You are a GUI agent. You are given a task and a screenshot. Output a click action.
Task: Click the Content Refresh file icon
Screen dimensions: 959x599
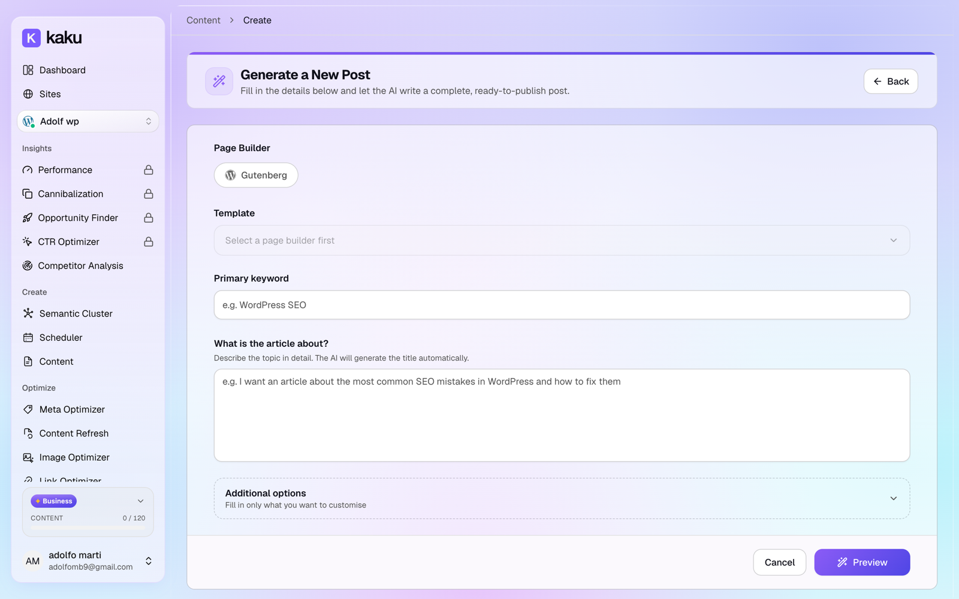coord(28,433)
